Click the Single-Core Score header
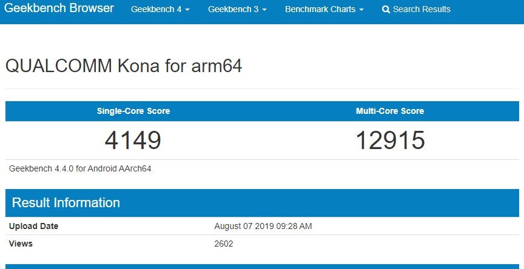 (x=133, y=111)
